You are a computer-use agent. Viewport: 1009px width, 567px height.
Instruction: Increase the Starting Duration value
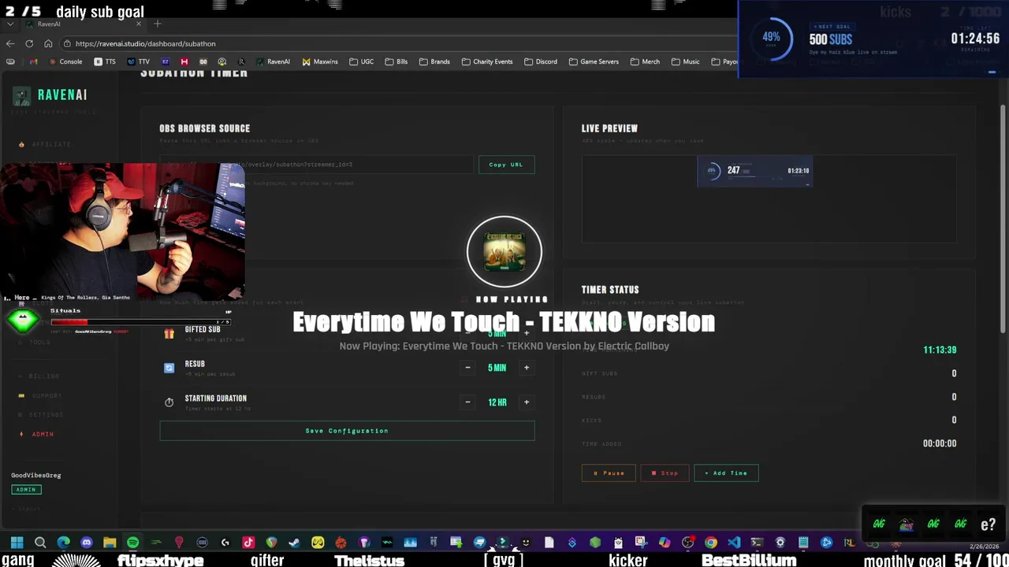point(527,402)
